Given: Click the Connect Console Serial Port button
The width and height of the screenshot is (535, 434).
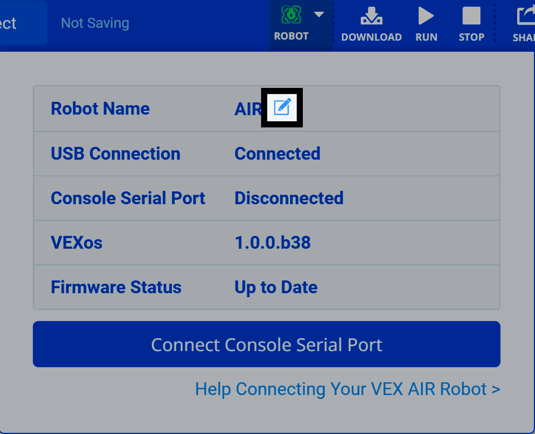Looking at the screenshot, I should point(267,344).
